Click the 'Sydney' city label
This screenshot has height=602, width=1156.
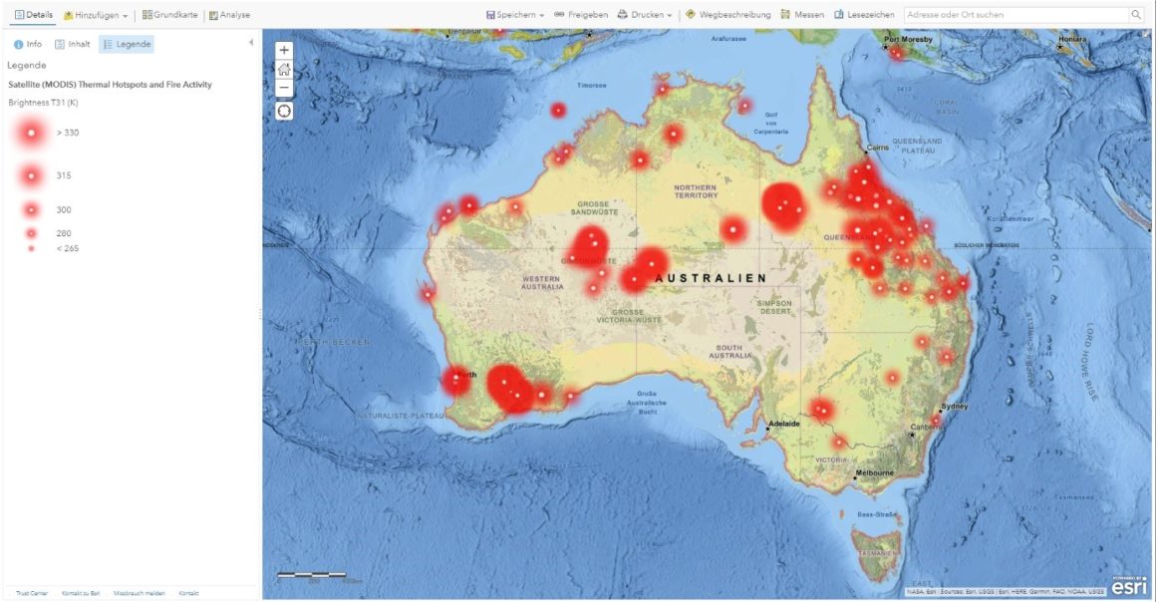(x=954, y=407)
